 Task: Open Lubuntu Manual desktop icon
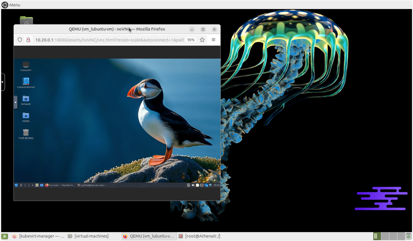pyautogui.click(x=26, y=82)
